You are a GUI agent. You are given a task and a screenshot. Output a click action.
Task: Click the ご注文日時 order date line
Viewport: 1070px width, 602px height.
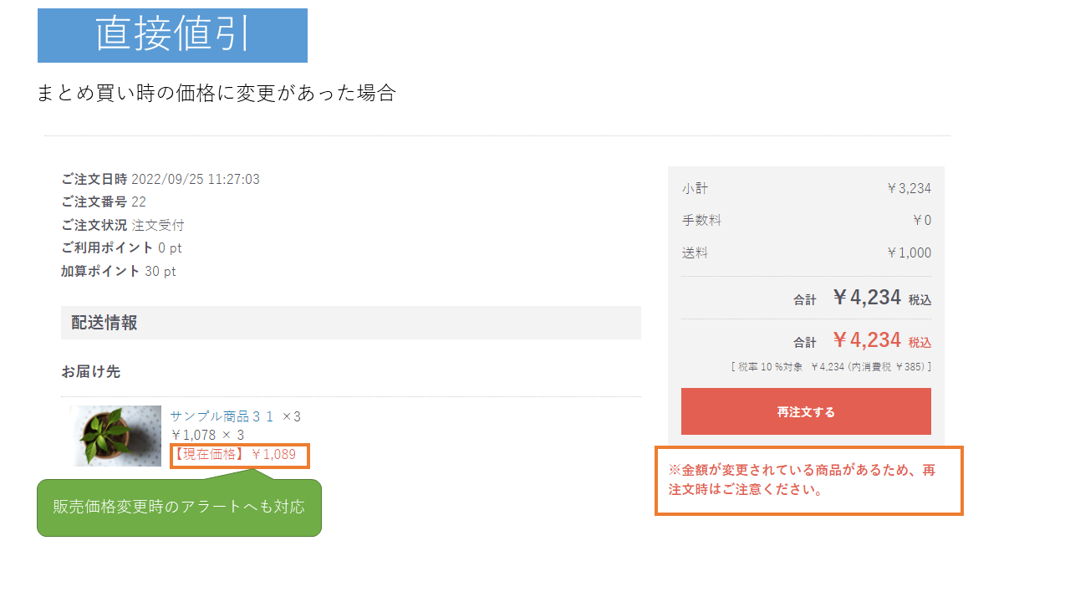tap(160, 179)
